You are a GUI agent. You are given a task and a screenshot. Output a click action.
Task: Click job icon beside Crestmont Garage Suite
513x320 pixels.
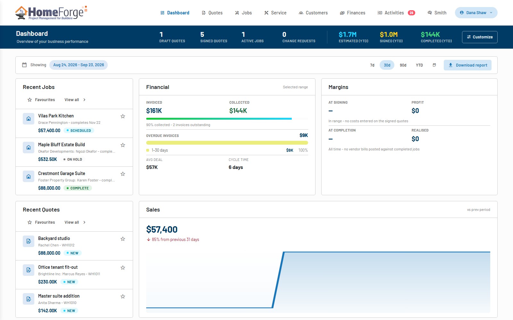click(29, 176)
